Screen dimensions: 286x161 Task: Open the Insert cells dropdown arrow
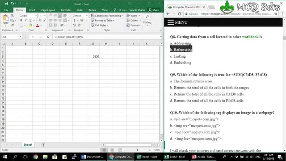coord(139,16)
